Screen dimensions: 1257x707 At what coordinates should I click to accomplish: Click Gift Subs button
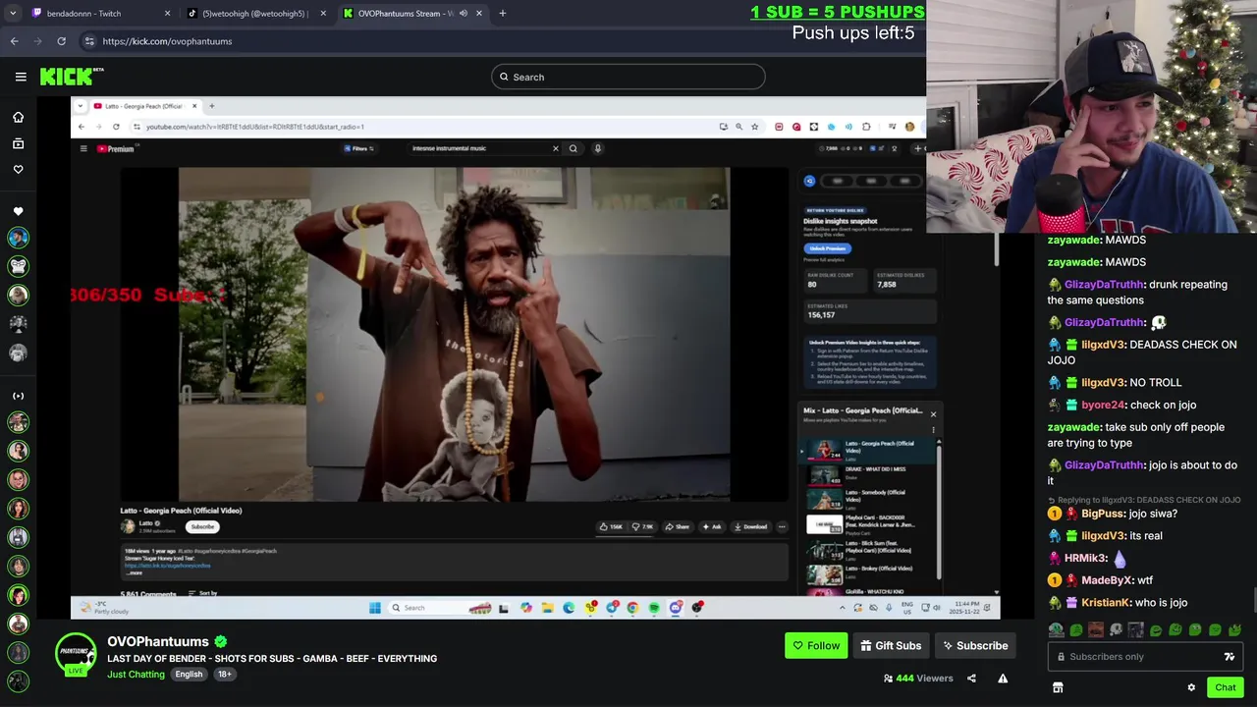891,646
